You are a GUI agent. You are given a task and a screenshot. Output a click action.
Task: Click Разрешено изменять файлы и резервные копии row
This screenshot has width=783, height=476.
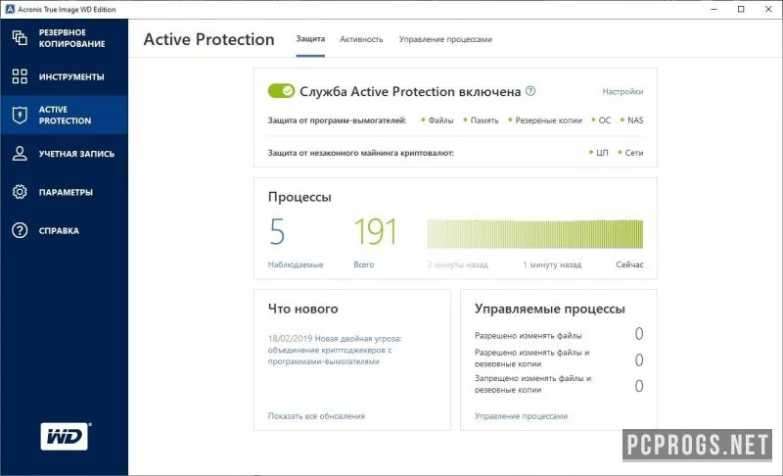[x=559, y=358]
